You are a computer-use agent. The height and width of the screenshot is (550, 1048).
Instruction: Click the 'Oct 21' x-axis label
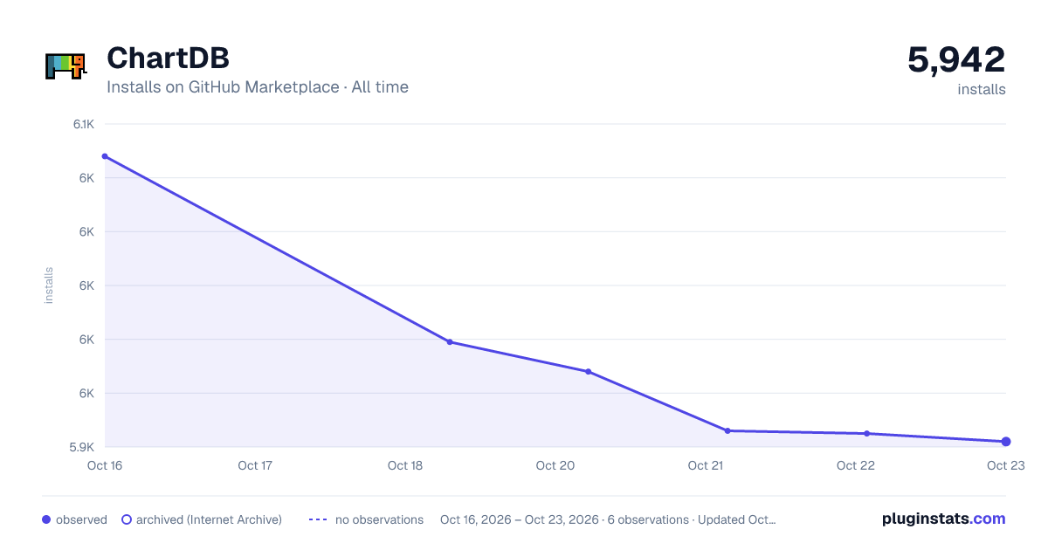(x=705, y=465)
